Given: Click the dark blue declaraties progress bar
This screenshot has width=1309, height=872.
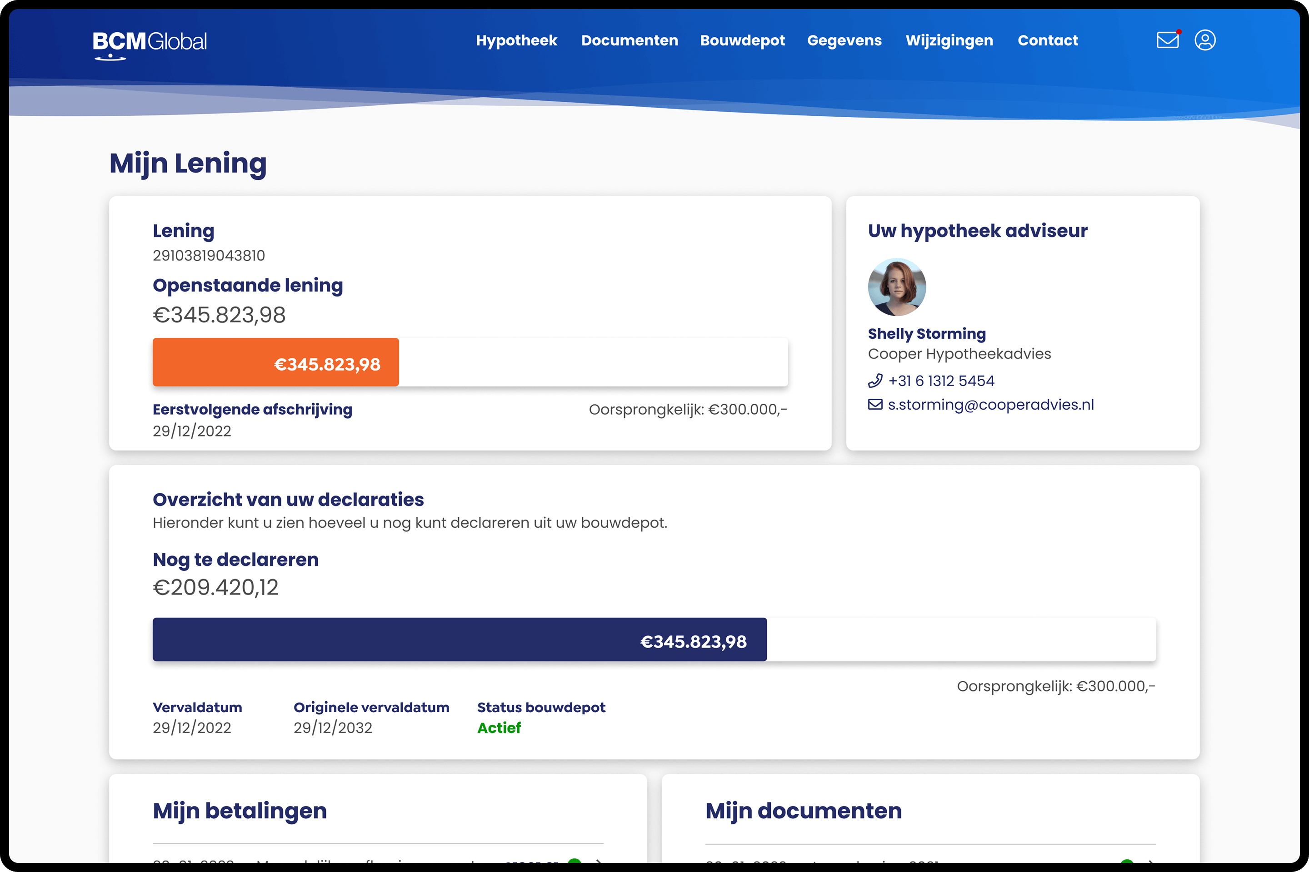Looking at the screenshot, I should point(459,639).
